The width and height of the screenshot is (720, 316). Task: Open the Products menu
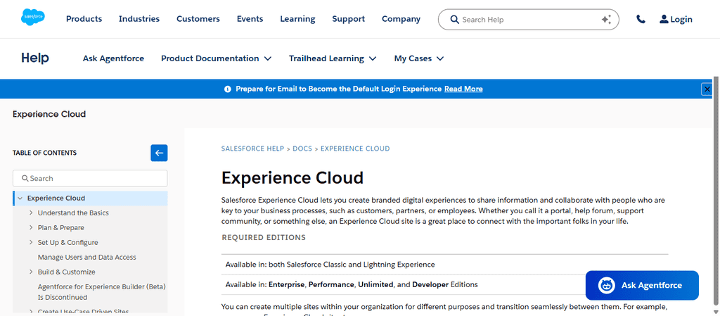84,19
